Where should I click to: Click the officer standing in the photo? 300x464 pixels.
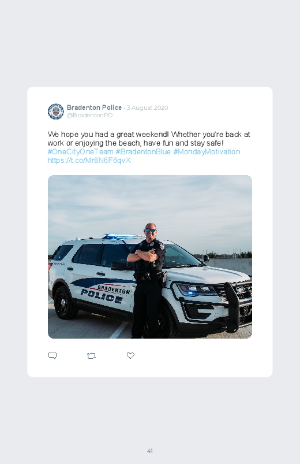tap(147, 280)
